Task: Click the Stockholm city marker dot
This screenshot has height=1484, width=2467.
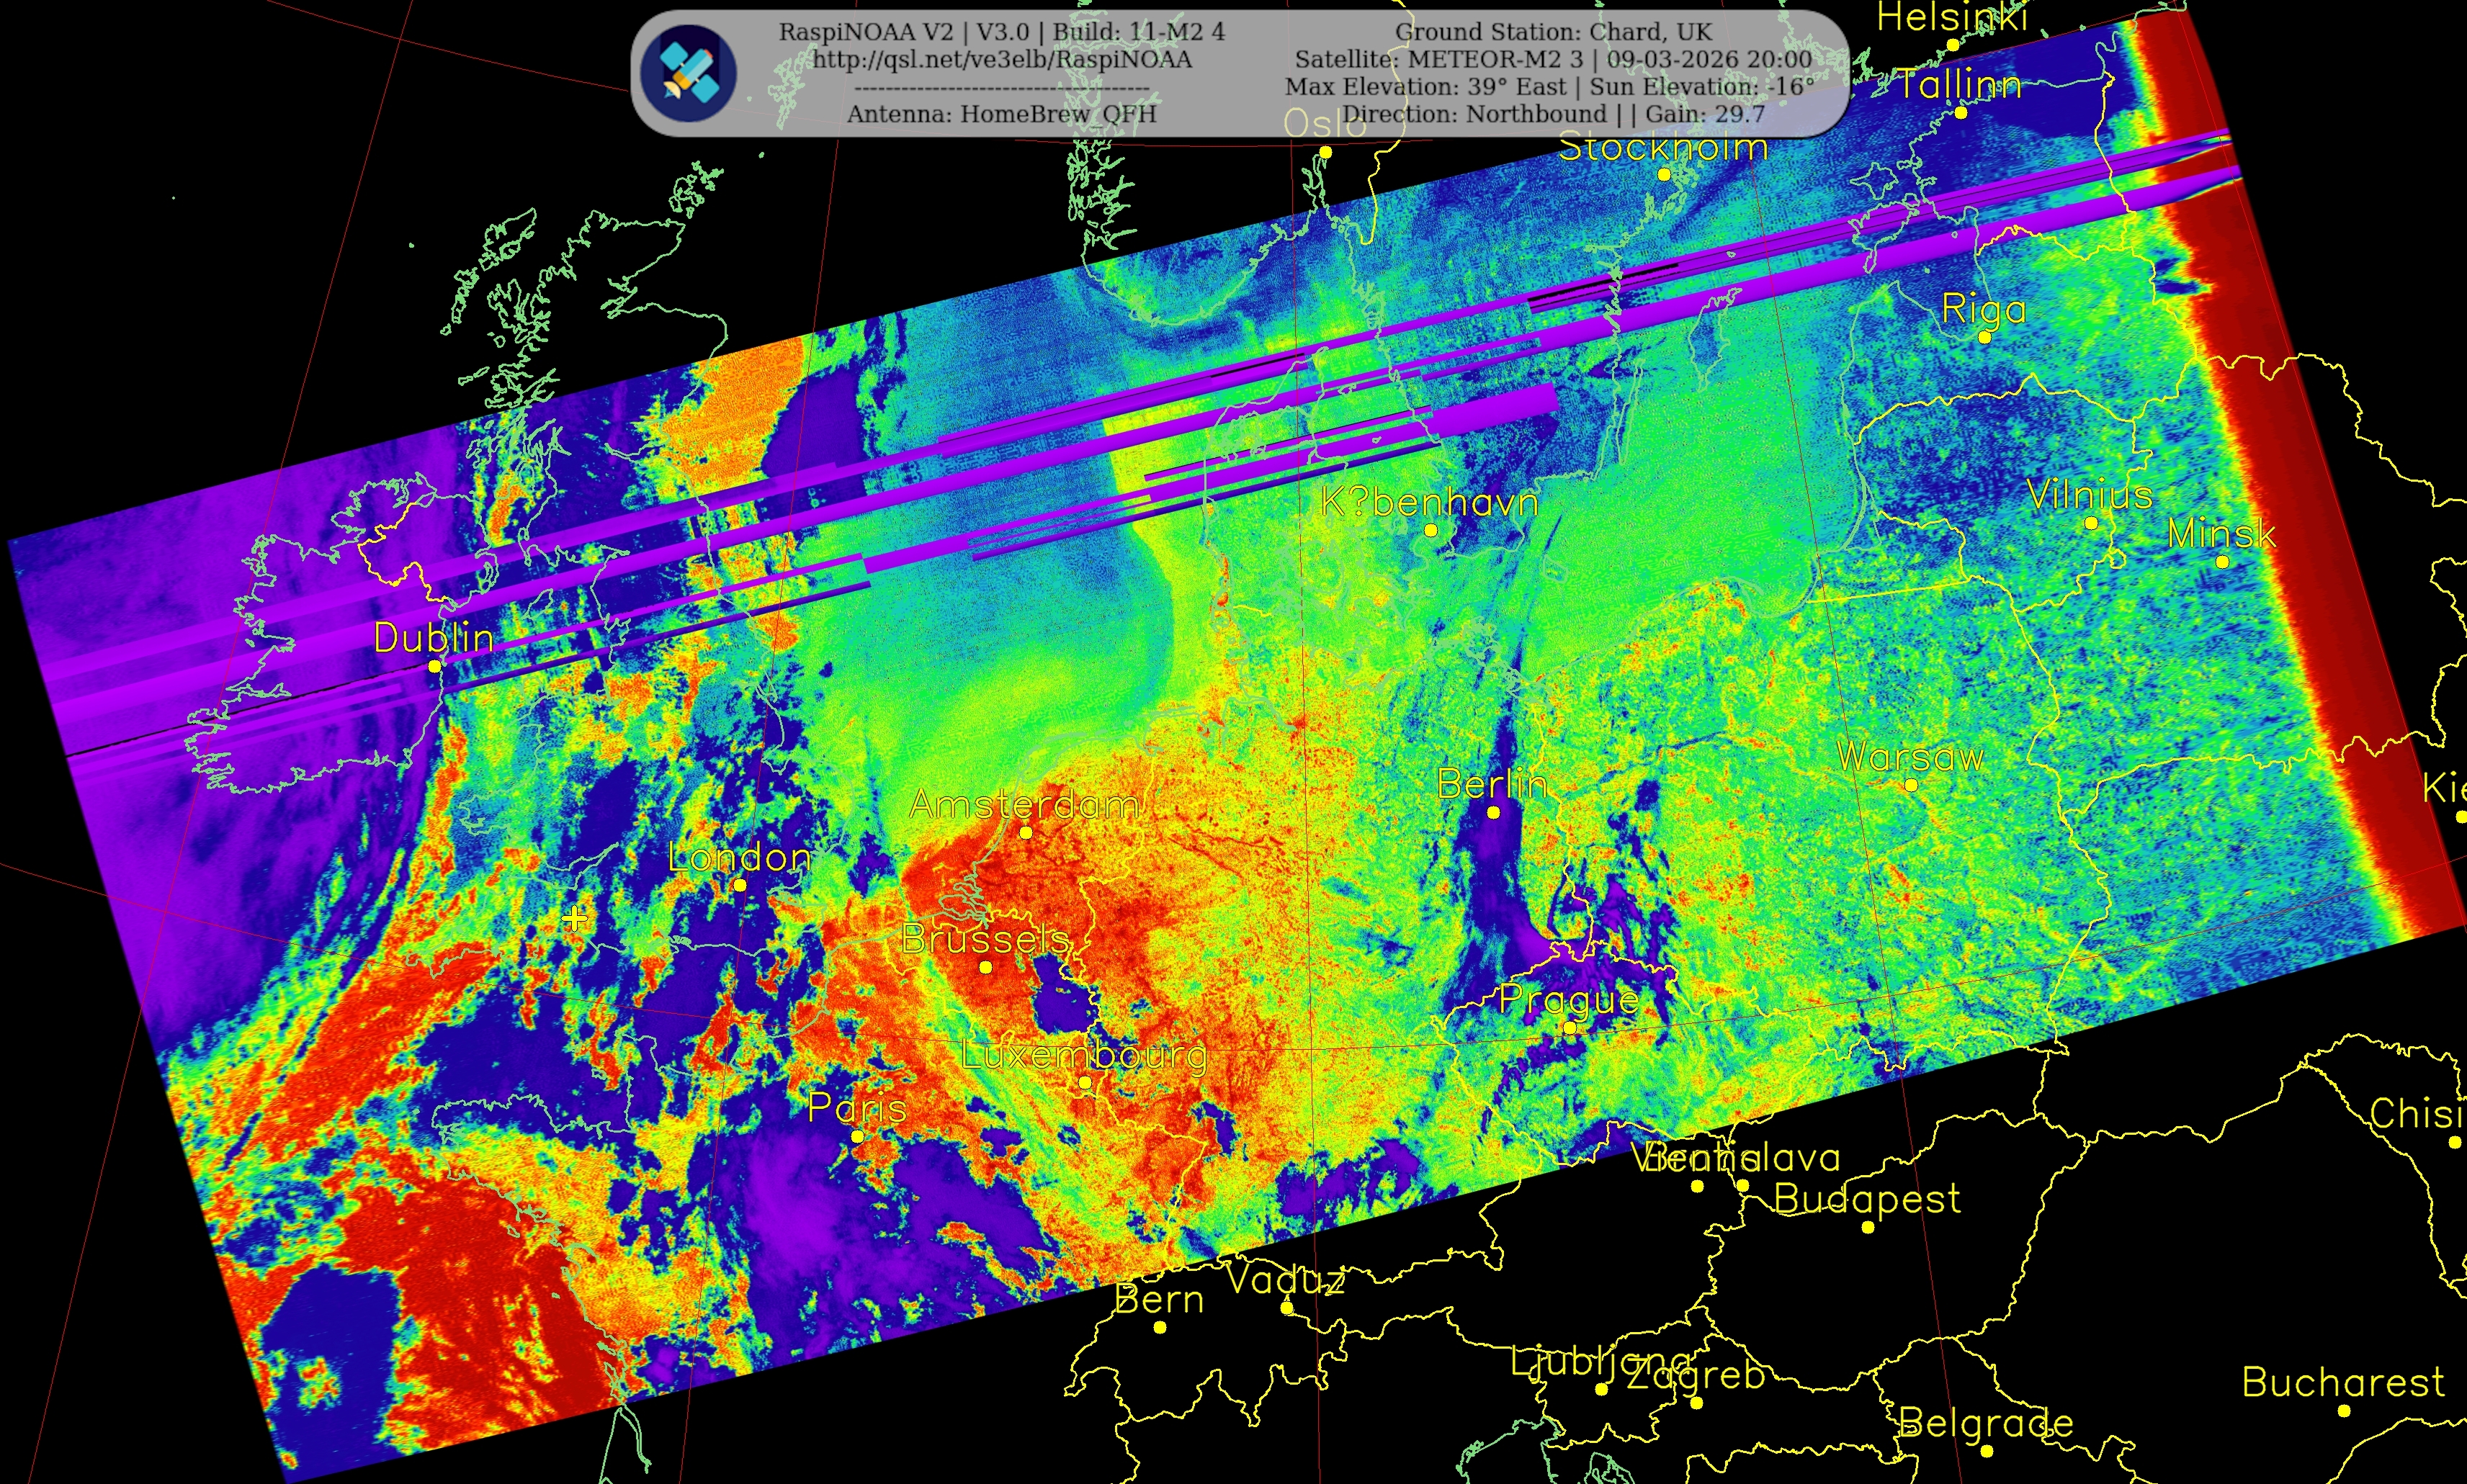Action: (1664, 174)
